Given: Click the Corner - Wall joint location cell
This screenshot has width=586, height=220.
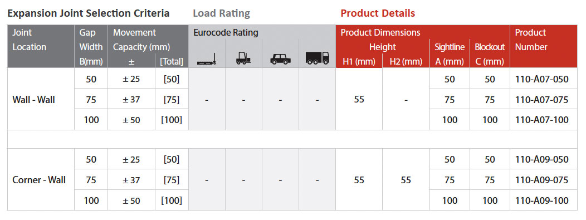Looking at the screenshot, I should click(x=41, y=180).
